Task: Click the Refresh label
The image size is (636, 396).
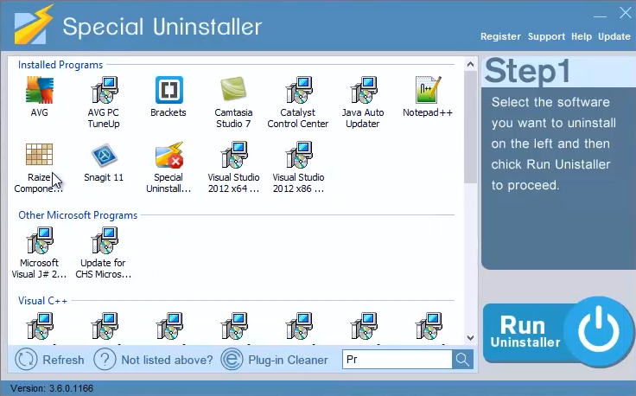Action: (63, 360)
